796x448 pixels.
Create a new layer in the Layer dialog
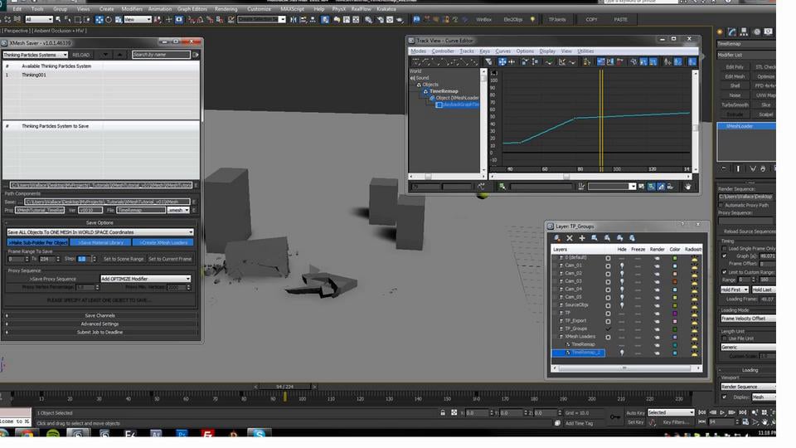(557, 238)
